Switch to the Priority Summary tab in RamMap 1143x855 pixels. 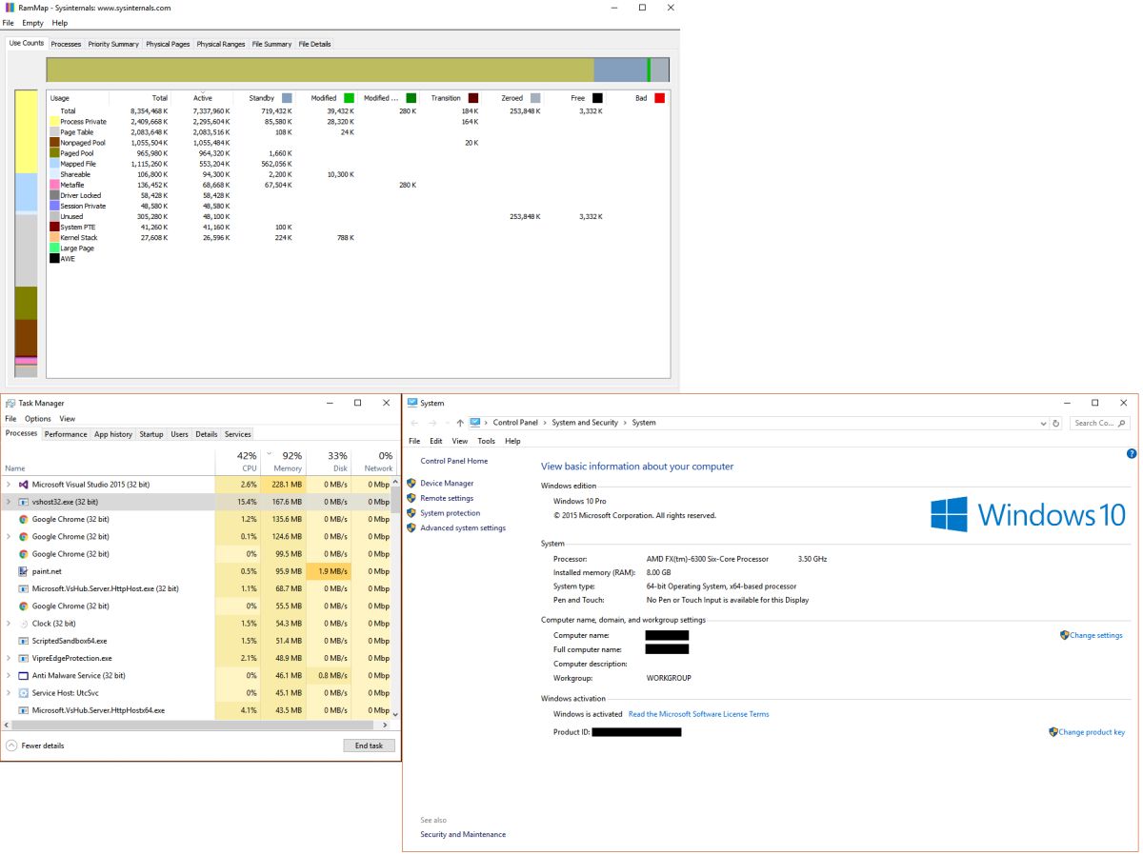[113, 44]
